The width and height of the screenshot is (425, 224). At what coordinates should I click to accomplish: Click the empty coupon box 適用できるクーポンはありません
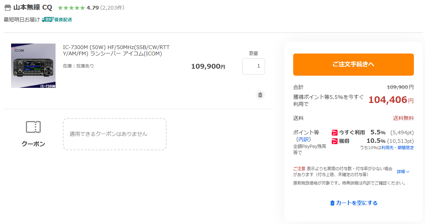click(115, 134)
